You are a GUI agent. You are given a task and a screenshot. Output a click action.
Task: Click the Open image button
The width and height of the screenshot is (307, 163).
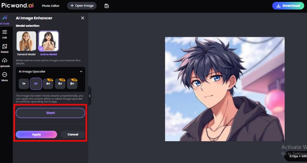tap(82, 6)
